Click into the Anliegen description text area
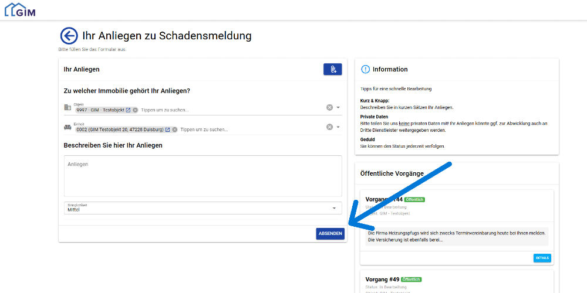587x293 pixels. coord(203,176)
